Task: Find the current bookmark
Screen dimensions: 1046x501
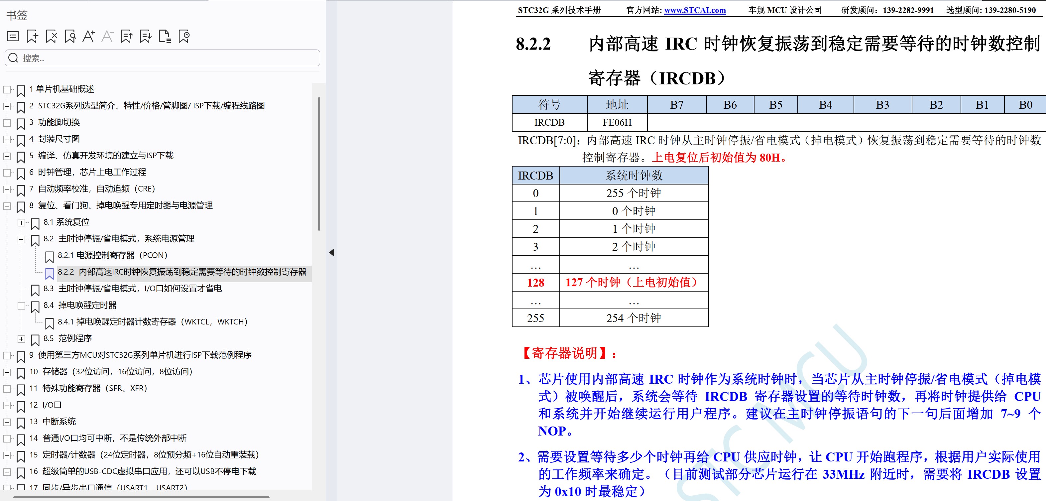Action: [x=70, y=37]
